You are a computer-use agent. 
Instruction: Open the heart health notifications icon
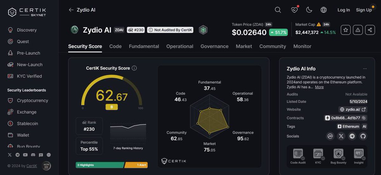coord(294,10)
